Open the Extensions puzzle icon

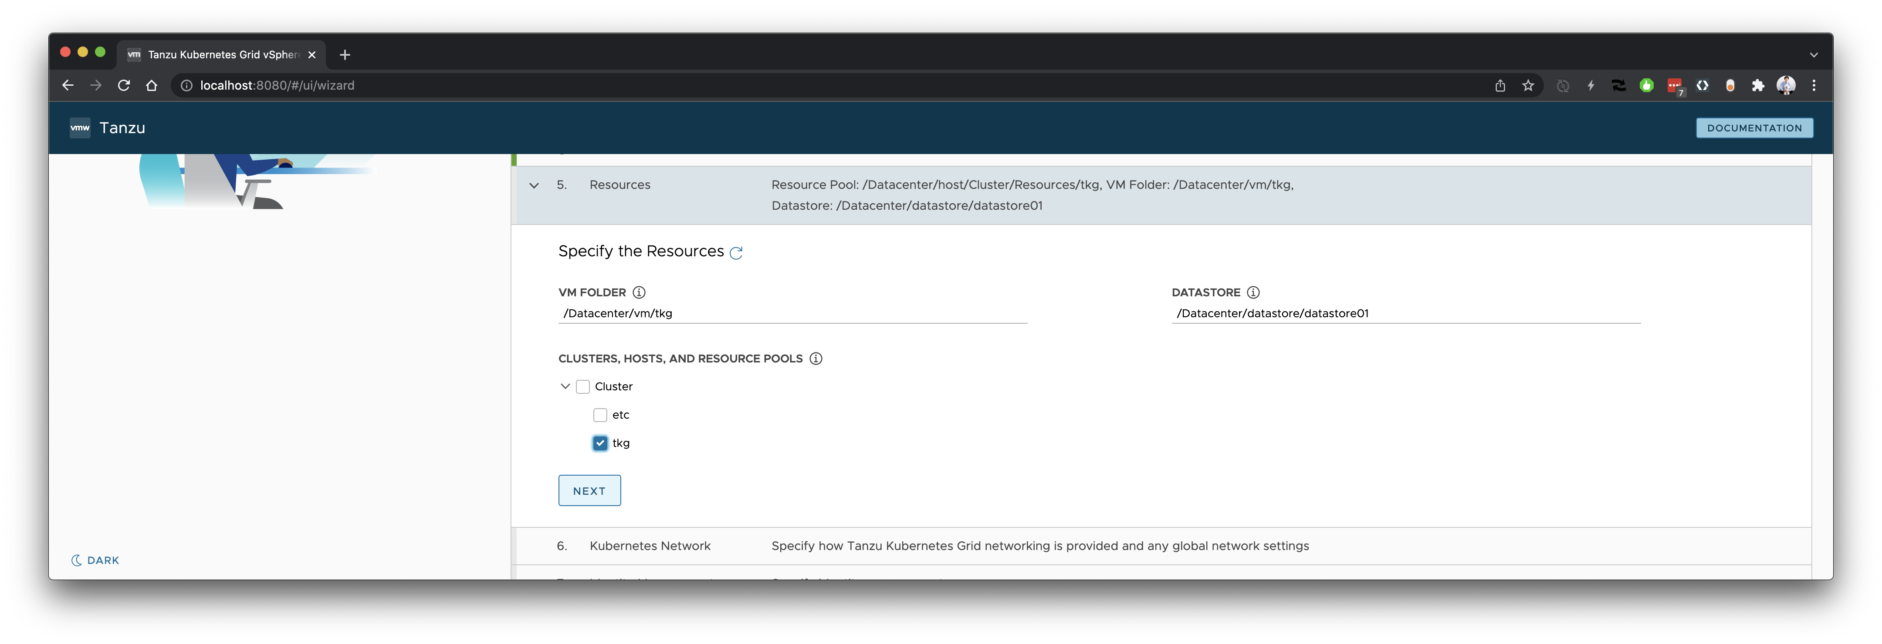tap(1758, 85)
